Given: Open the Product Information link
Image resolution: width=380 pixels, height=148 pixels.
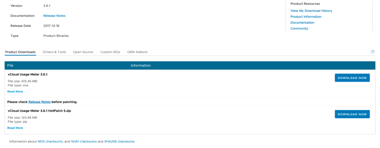Looking at the screenshot, I should click(306, 17).
